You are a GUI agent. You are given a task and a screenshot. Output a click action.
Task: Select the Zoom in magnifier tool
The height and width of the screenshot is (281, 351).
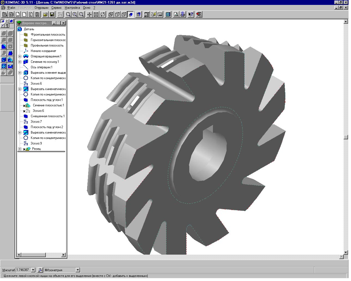[x=75, y=14]
